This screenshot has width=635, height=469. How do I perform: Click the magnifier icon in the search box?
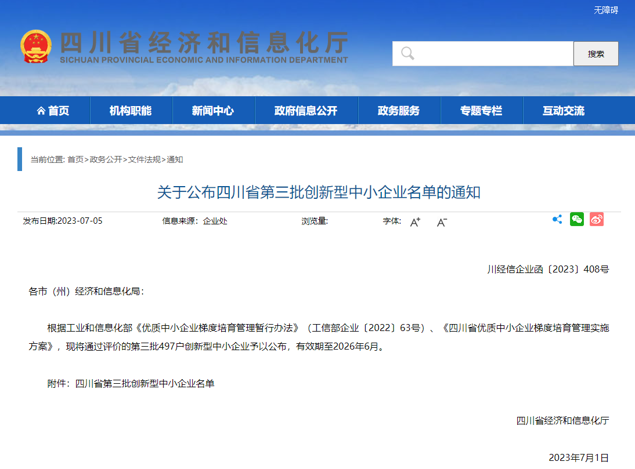click(407, 53)
